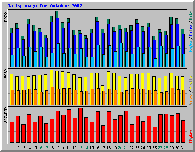The height and width of the screenshot is (152, 195).
Task: Click the KBytes legend label
Action: pos(191,136)
